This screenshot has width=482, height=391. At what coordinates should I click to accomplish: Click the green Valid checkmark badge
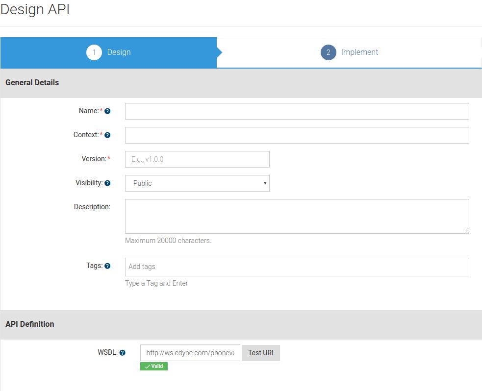[153, 366]
